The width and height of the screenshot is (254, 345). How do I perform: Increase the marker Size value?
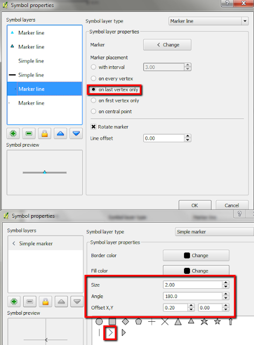[225, 282]
